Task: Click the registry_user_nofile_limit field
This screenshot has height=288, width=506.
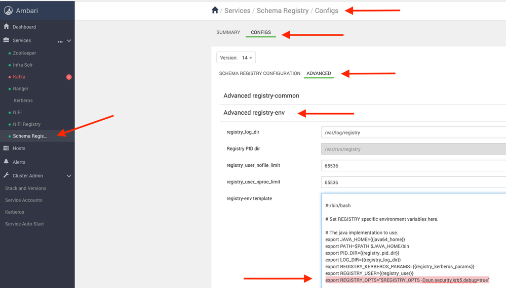Action: [413, 166]
